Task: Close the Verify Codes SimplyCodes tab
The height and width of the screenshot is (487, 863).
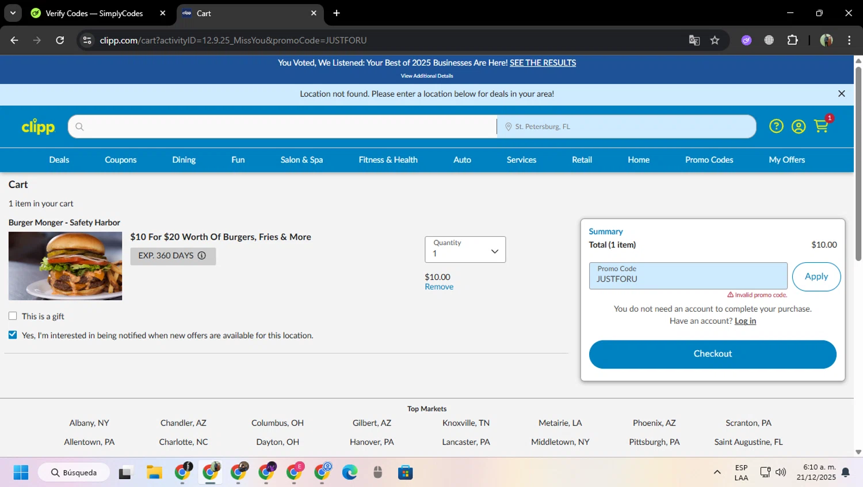Action: click(x=163, y=13)
